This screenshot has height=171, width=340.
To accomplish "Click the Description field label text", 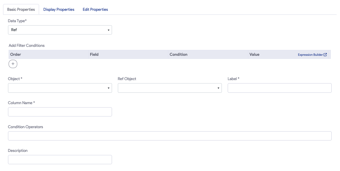I will (x=18, y=151).
